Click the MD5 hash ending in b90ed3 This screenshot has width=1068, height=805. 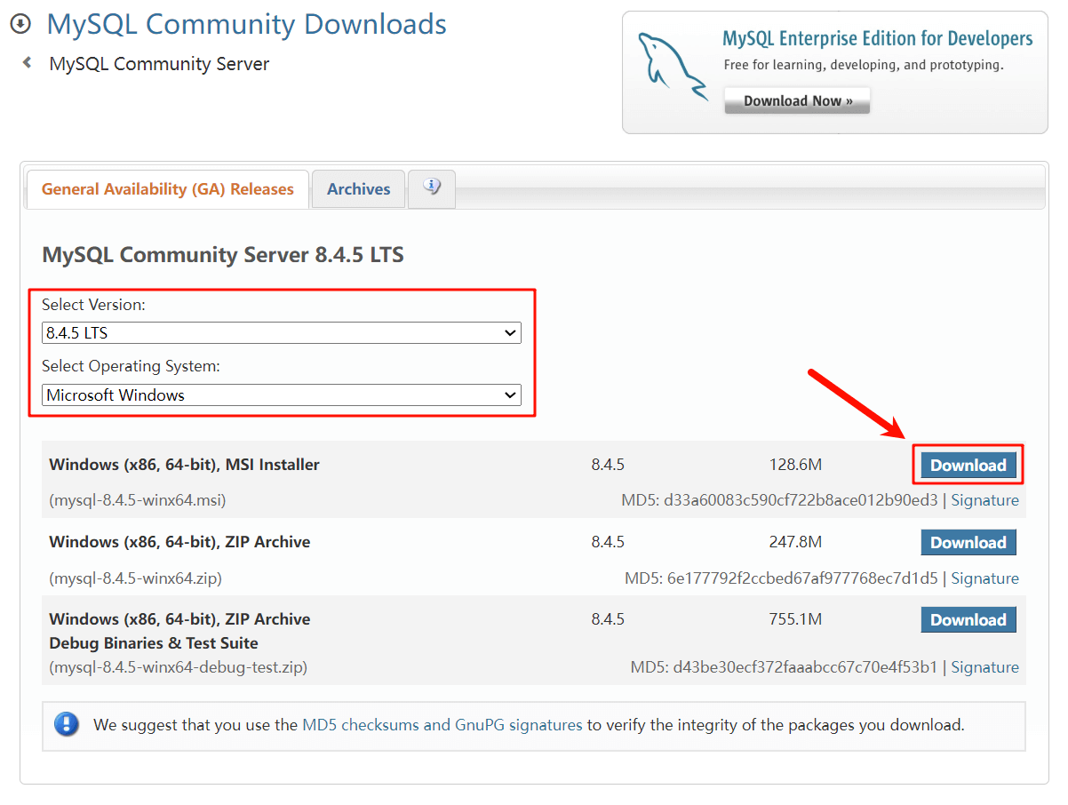(x=799, y=500)
